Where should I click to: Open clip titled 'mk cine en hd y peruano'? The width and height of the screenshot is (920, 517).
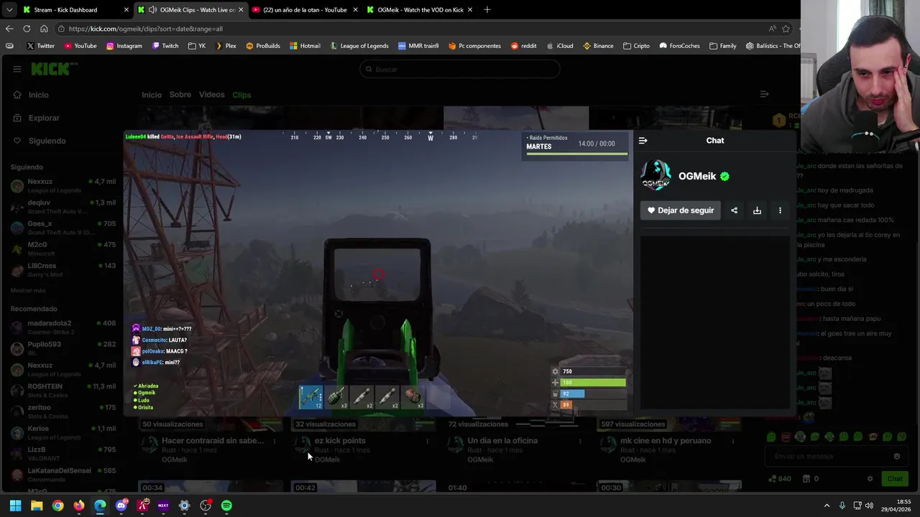(x=666, y=441)
